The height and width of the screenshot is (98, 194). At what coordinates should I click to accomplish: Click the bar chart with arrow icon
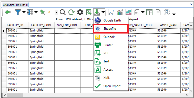tap(120, 12)
